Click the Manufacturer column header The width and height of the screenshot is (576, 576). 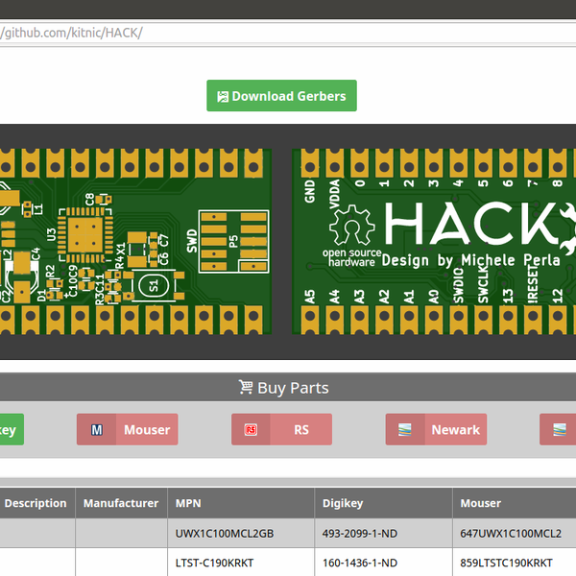(x=121, y=503)
